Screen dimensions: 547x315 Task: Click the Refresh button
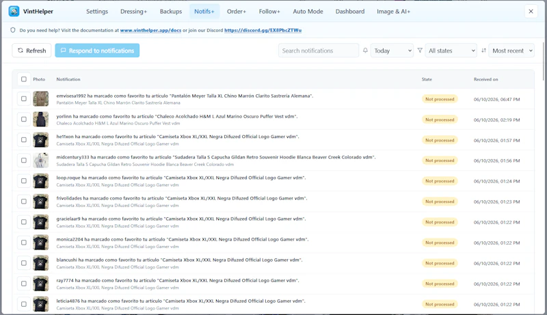31,51
